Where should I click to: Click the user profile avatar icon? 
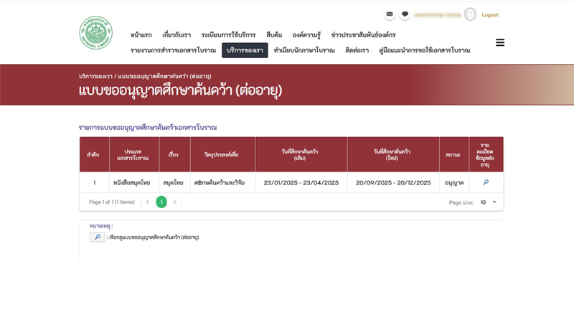(x=470, y=14)
